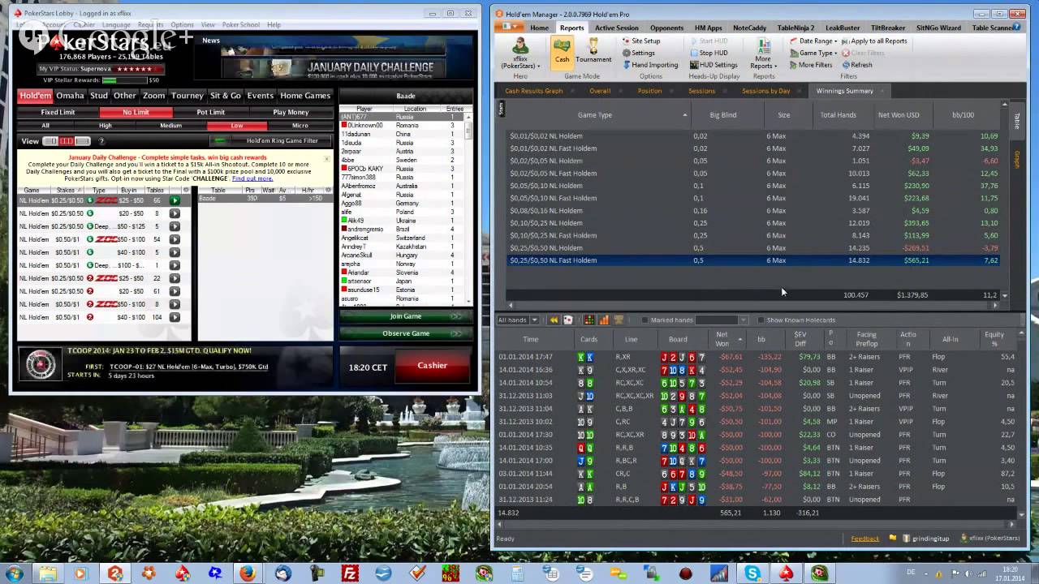Open FileZilla from the taskbar
Viewport: 1039px width, 584px height.
point(350,573)
